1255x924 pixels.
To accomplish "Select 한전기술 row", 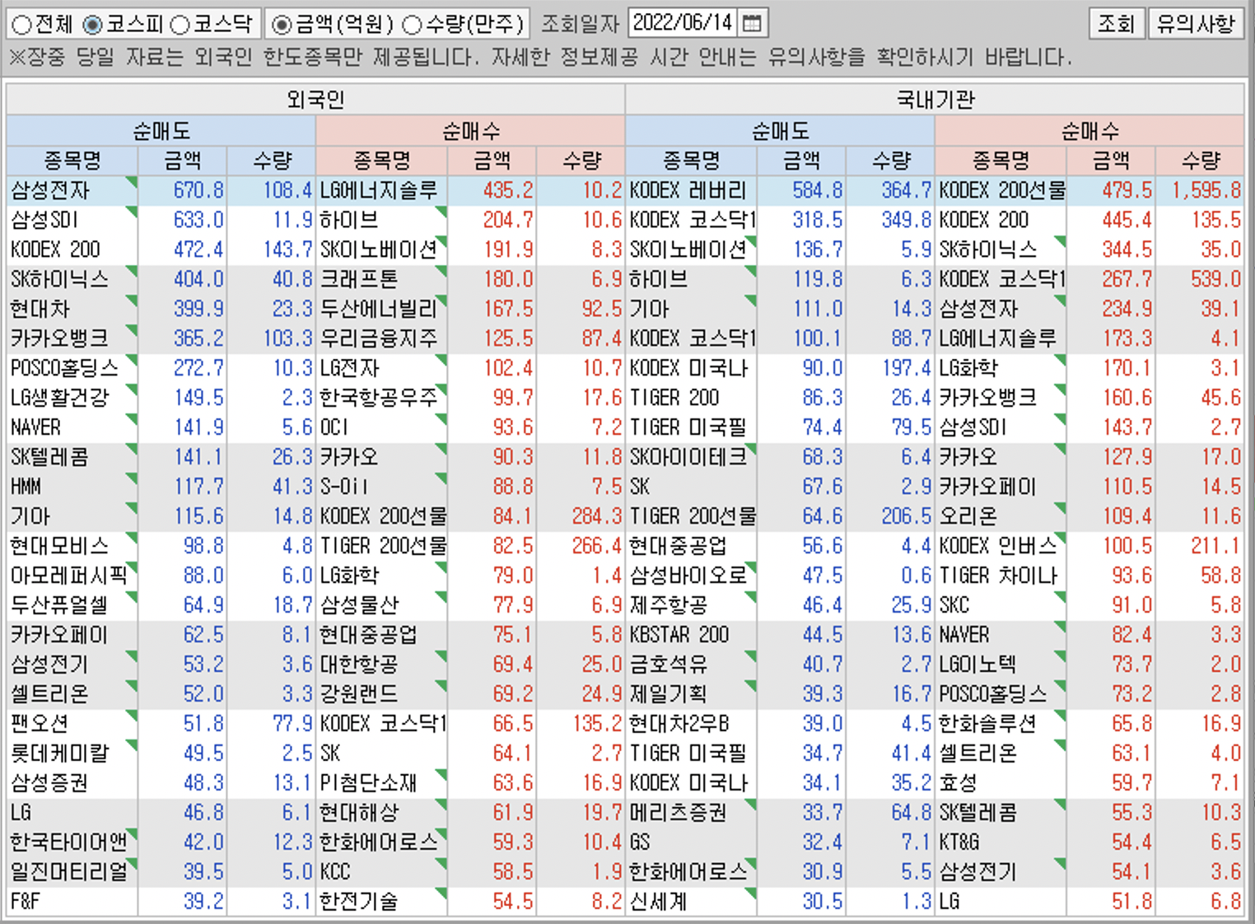I will coord(381,902).
